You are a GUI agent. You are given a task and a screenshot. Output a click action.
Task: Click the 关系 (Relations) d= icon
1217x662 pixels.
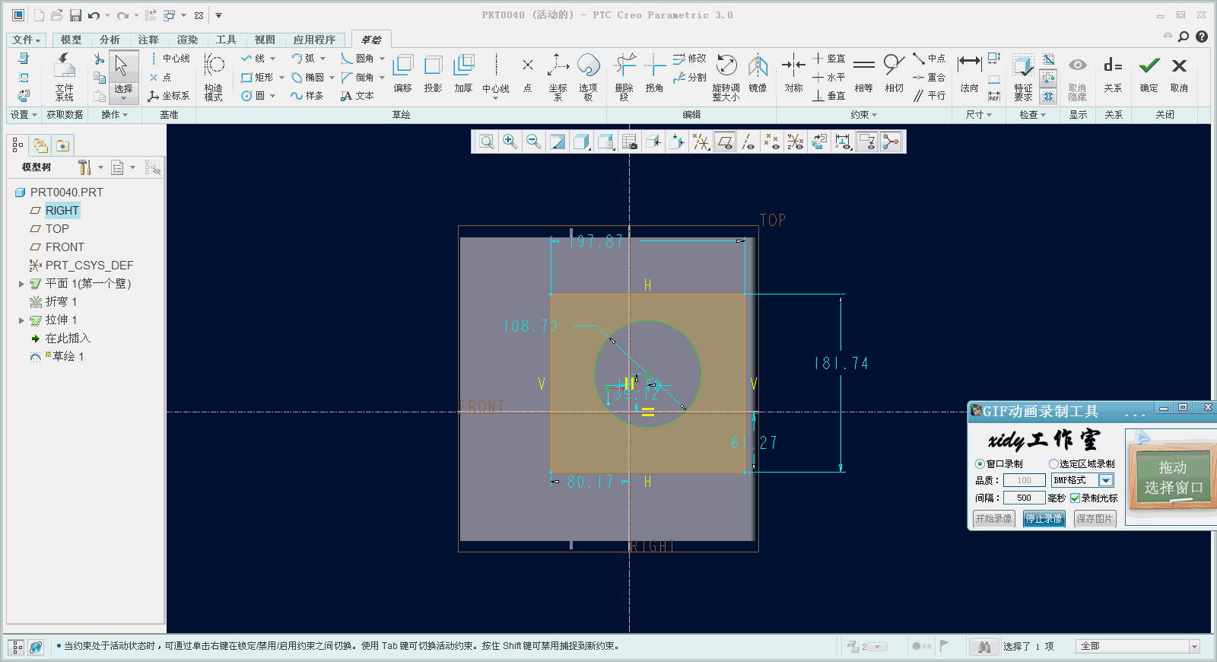(x=1113, y=74)
